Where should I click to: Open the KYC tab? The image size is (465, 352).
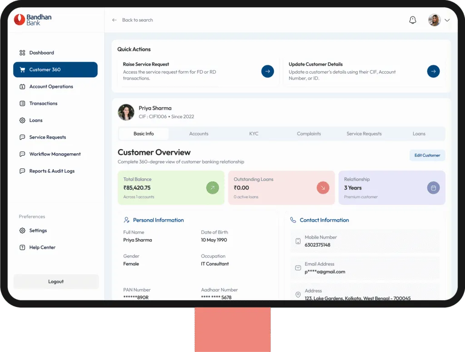[x=254, y=134]
